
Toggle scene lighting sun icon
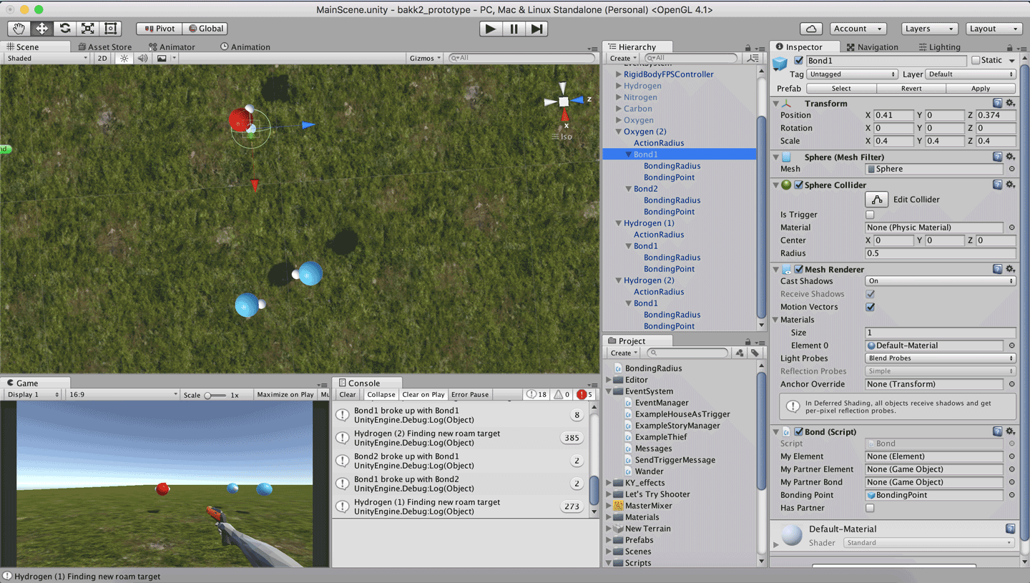click(x=124, y=58)
